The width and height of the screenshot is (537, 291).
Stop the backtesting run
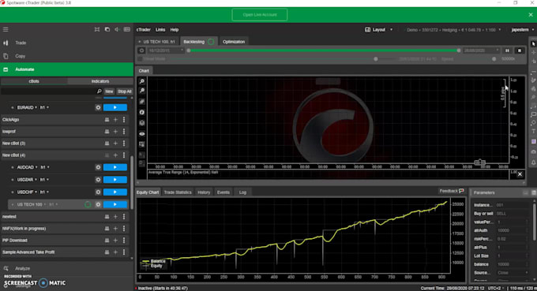[x=520, y=50]
